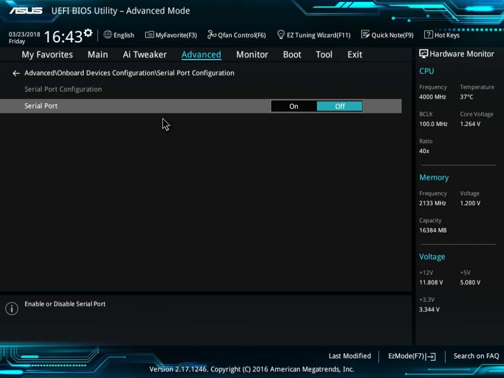Screen dimensions: 504x378
Task: Click the Ratio value 40x
Action: tap(424, 151)
